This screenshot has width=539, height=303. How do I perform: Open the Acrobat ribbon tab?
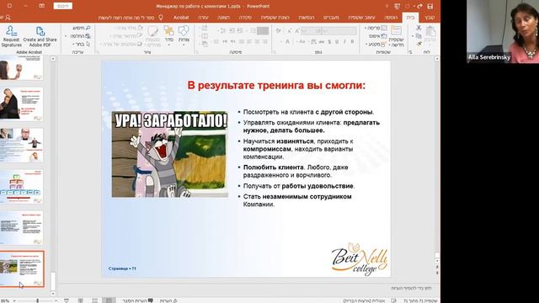(x=181, y=17)
